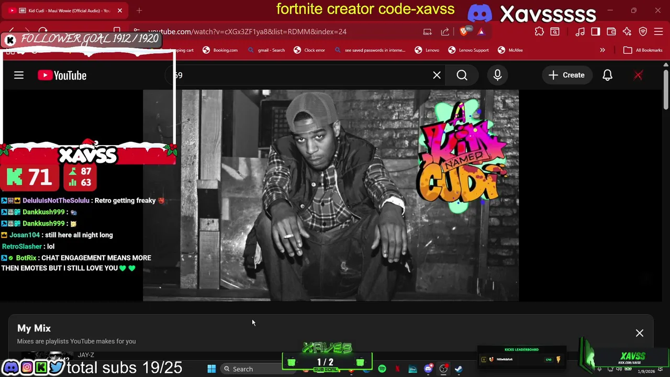670x377 pixels.
Task: Open a new browser tab
Action: click(x=139, y=10)
